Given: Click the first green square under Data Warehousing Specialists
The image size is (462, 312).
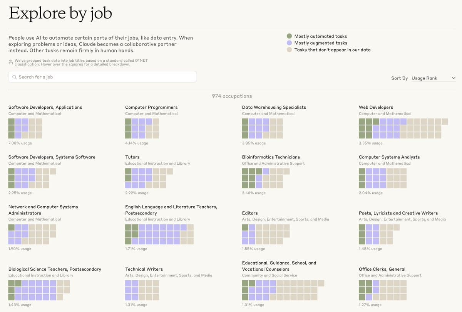Looking at the screenshot, I should 245,121.
